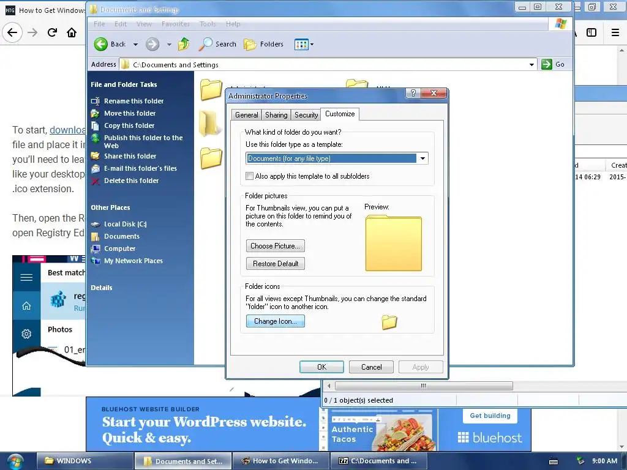Click the Start orb button

coord(15,461)
